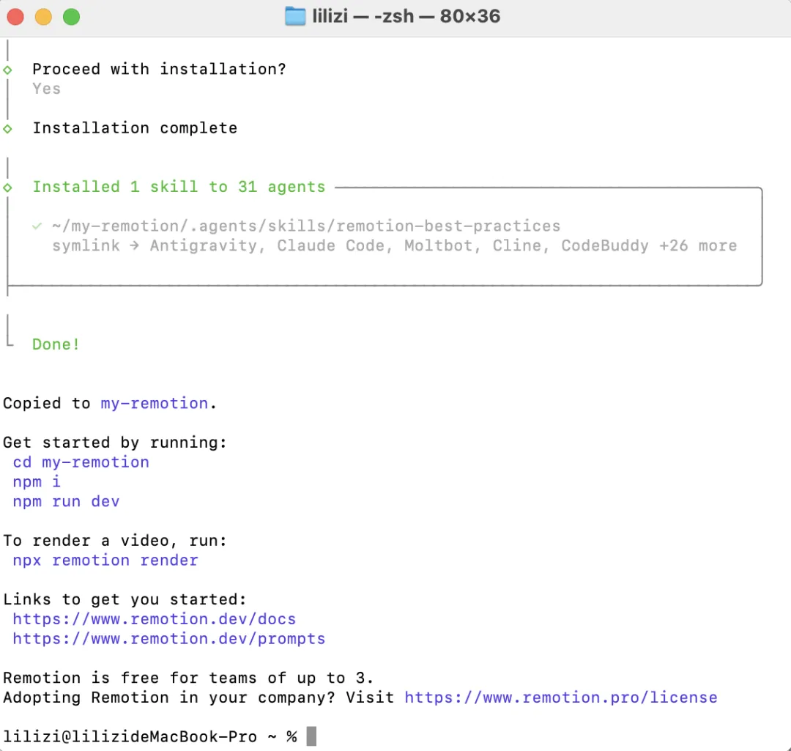The height and width of the screenshot is (751, 791).
Task: Click the checkmark before the remotion-best-practices path
Action: (37, 226)
